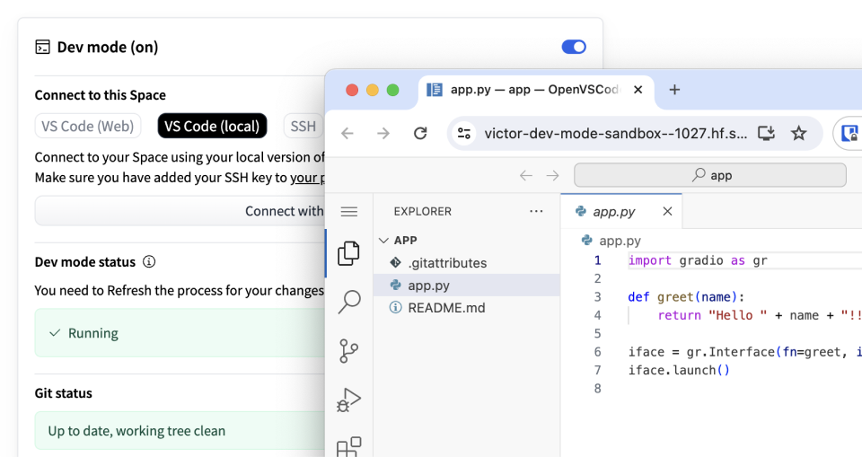Click the Connect with VS Code button
This screenshot has height=457, width=862.
(x=180, y=211)
